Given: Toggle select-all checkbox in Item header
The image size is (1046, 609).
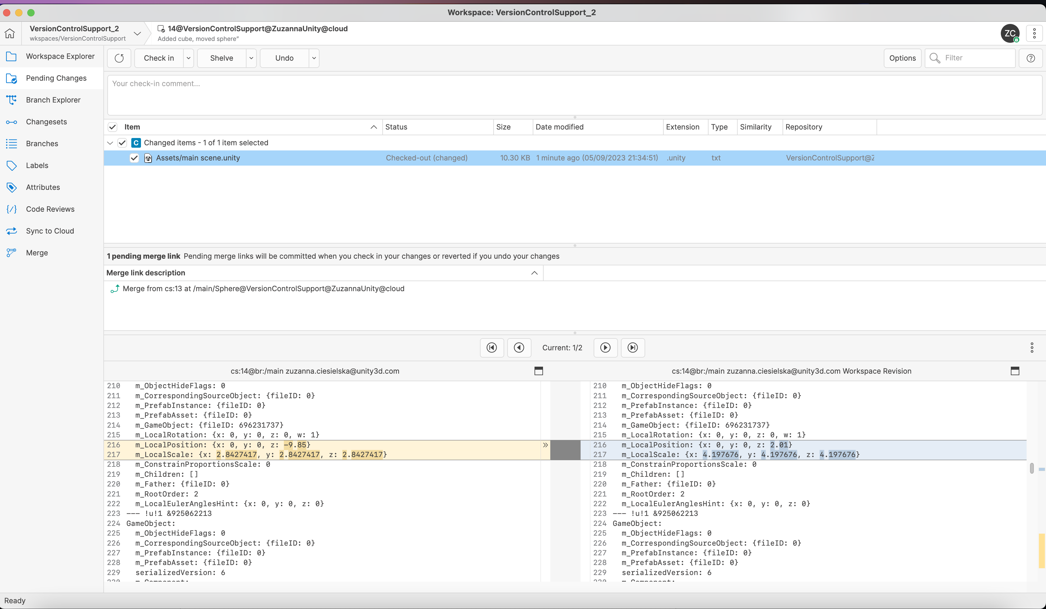Looking at the screenshot, I should [112, 127].
